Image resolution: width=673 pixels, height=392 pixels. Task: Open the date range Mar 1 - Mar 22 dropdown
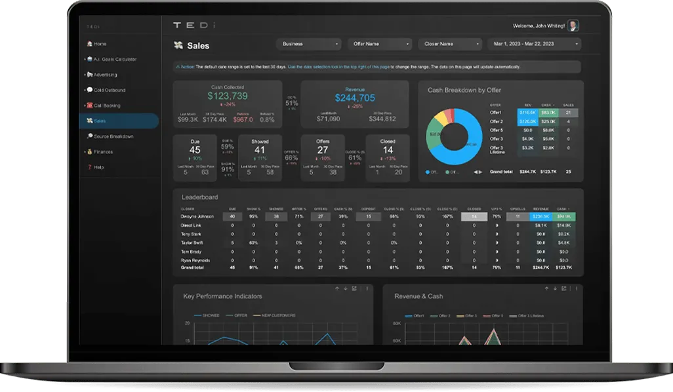[x=535, y=44]
